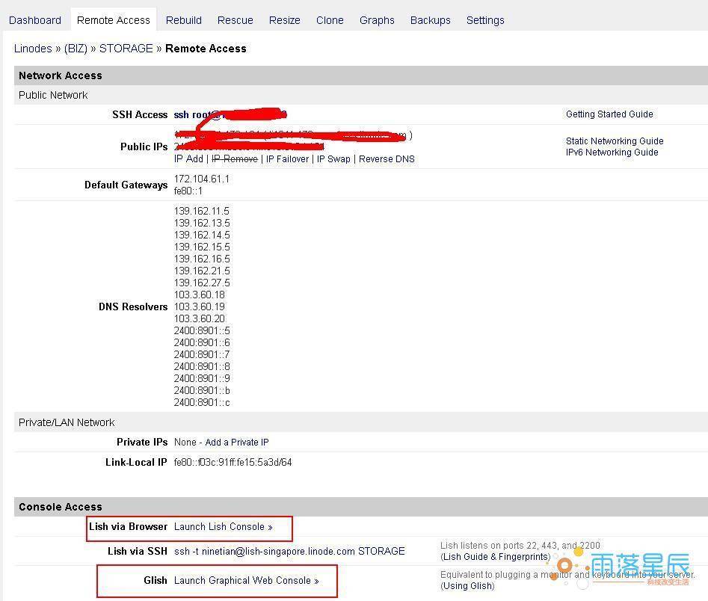The image size is (708, 601).
Task: Click the SSH Access label
Action: pos(140,114)
